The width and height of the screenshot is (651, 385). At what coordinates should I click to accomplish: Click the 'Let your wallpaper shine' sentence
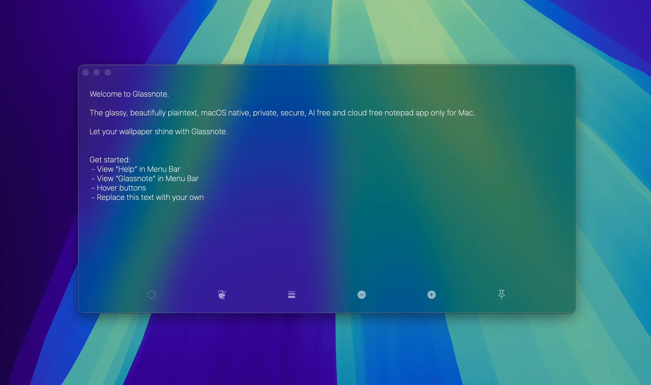[x=159, y=132]
